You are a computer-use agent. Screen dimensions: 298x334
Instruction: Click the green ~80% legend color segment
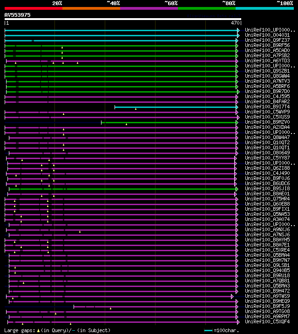pyautogui.click(x=207, y=8)
